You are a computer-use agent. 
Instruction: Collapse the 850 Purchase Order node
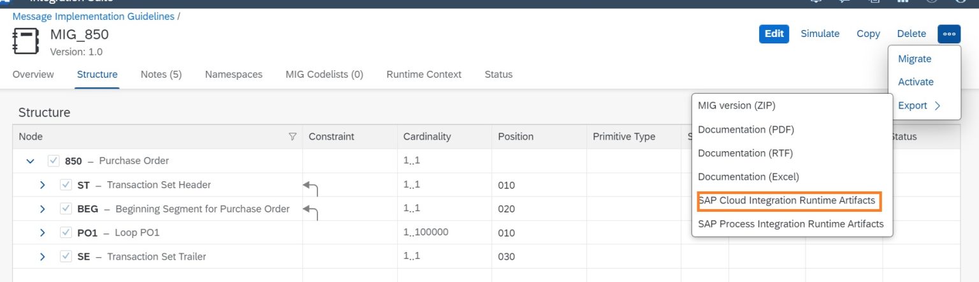(30, 161)
